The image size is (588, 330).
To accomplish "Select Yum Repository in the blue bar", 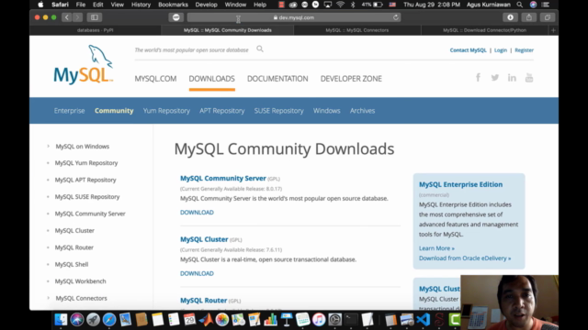I will [166, 111].
